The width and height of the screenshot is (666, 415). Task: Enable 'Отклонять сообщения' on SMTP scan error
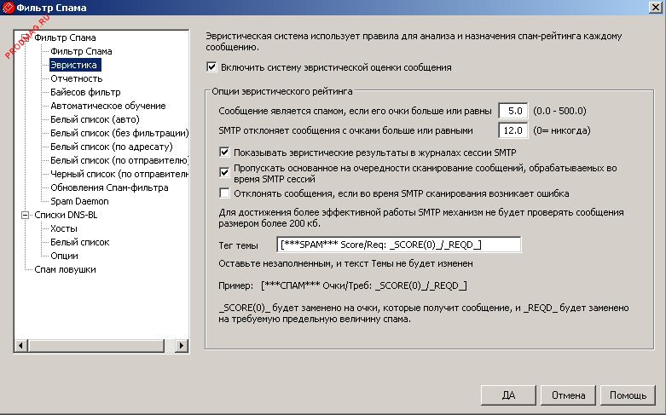(x=224, y=193)
